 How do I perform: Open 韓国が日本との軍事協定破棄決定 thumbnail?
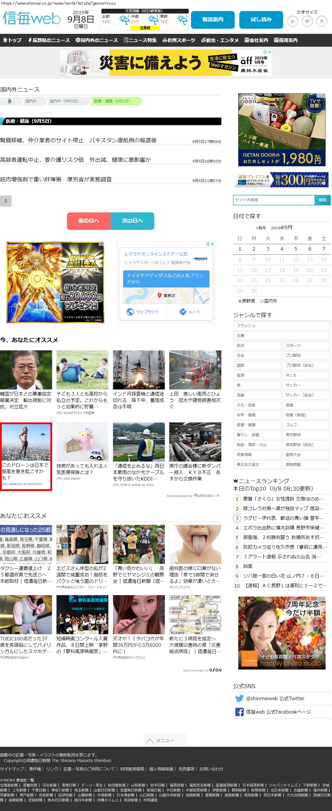point(26,370)
